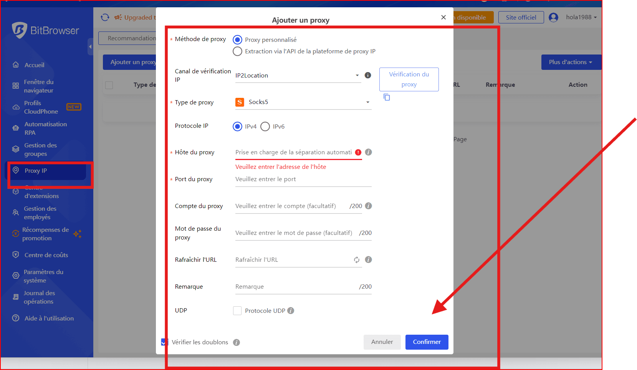This screenshot has width=637, height=370.
Task: Click the info icon beside IP2Location dropdown
Action: pyautogui.click(x=368, y=75)
